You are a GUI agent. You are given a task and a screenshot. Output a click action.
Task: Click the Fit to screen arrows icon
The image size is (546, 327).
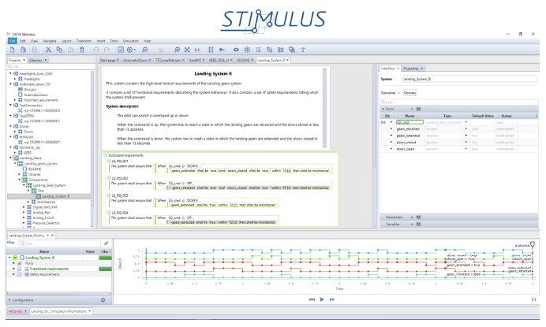tap(187, 50)
